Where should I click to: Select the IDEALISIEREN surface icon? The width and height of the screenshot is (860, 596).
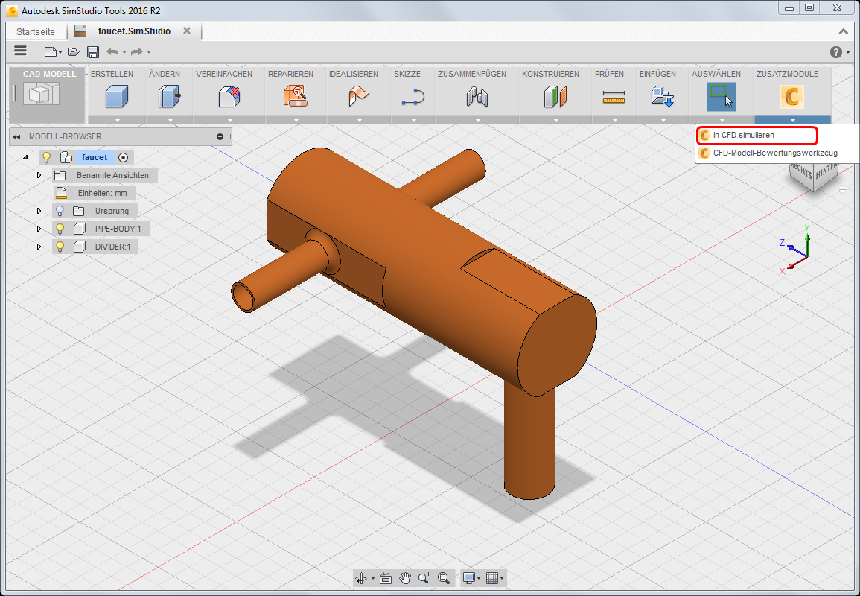pos(359,96)
